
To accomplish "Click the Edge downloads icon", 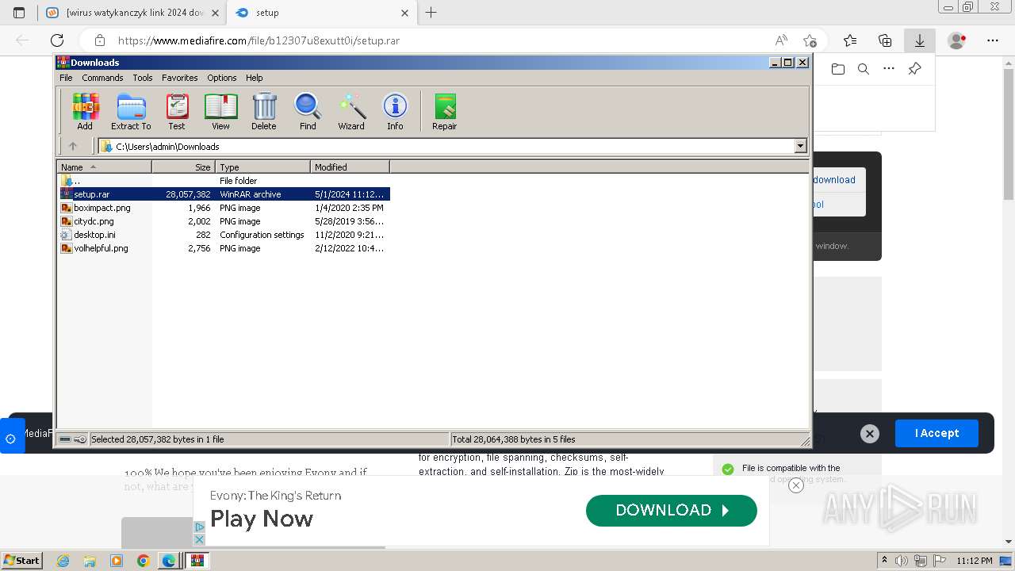I will coord(920,40).
